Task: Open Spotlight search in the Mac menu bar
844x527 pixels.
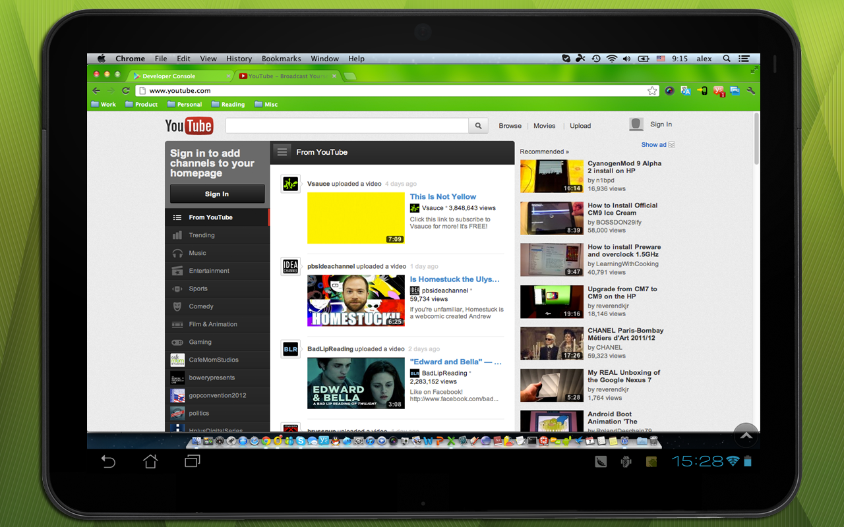Action: click(727, 59)
